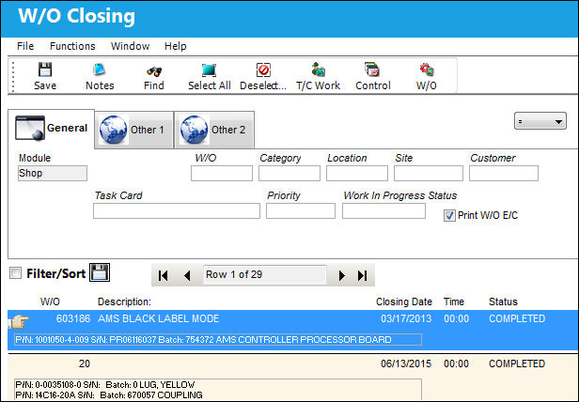Open the Window menu
This screenshot has height=402, width=579.
pyautogui.click(x=130, y=46)
